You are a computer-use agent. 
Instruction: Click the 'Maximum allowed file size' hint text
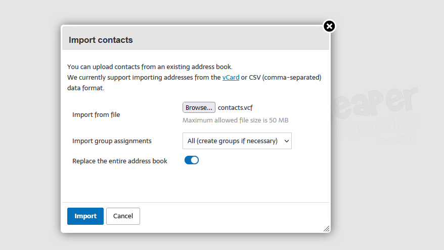pyautogui.click(x=235, y=120)
